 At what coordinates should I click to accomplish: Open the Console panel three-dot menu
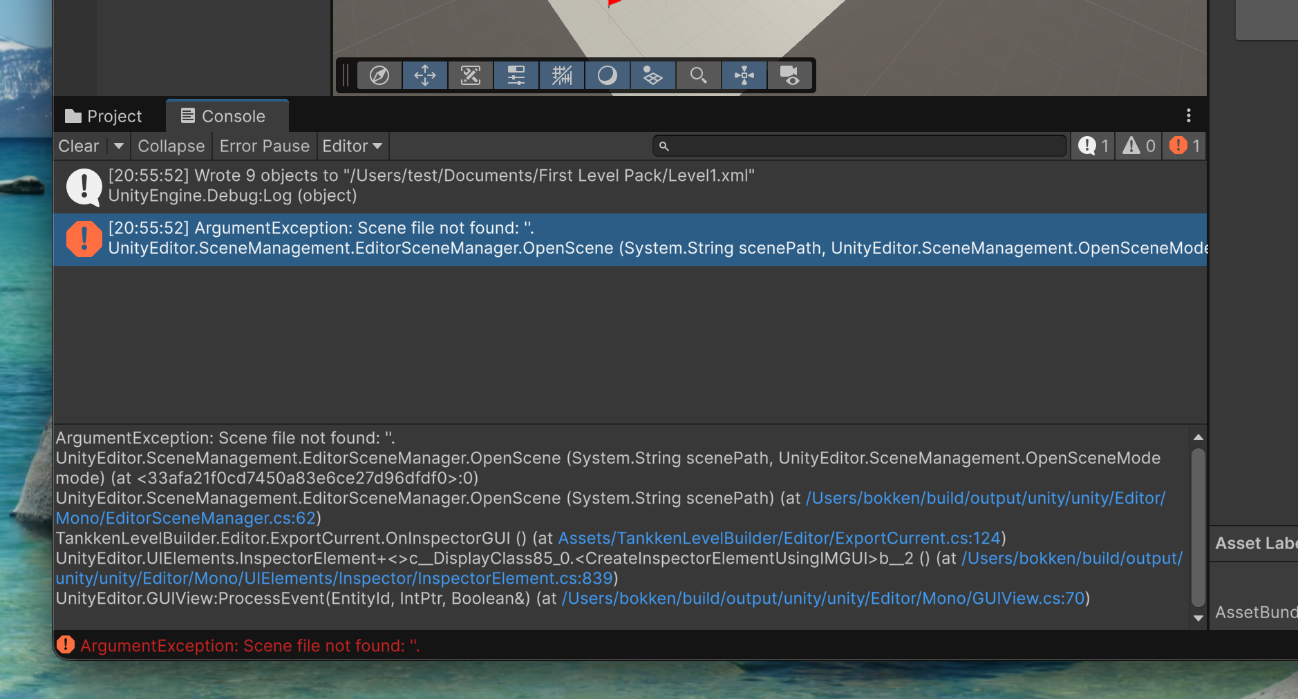click(1188, 115)
